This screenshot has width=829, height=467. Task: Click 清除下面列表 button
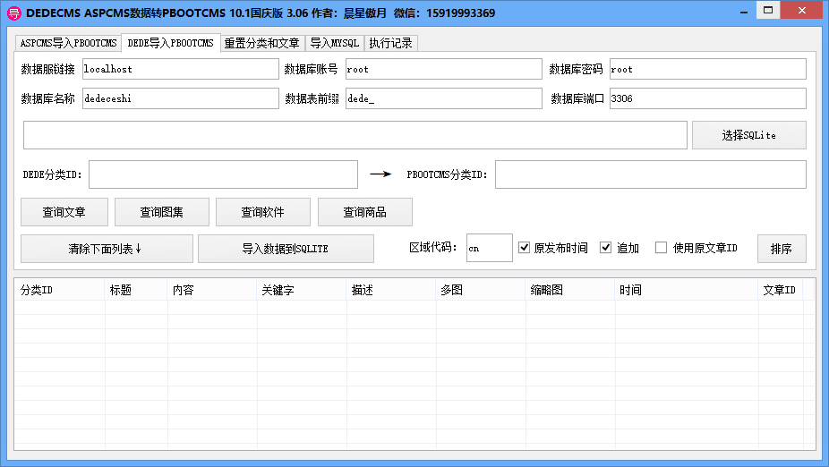(x=107, y=249)
